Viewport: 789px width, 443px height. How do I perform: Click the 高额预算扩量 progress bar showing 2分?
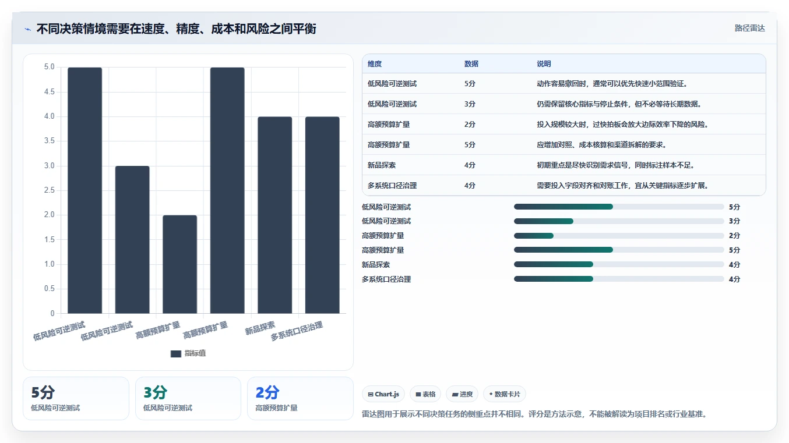tap(619, 236)
